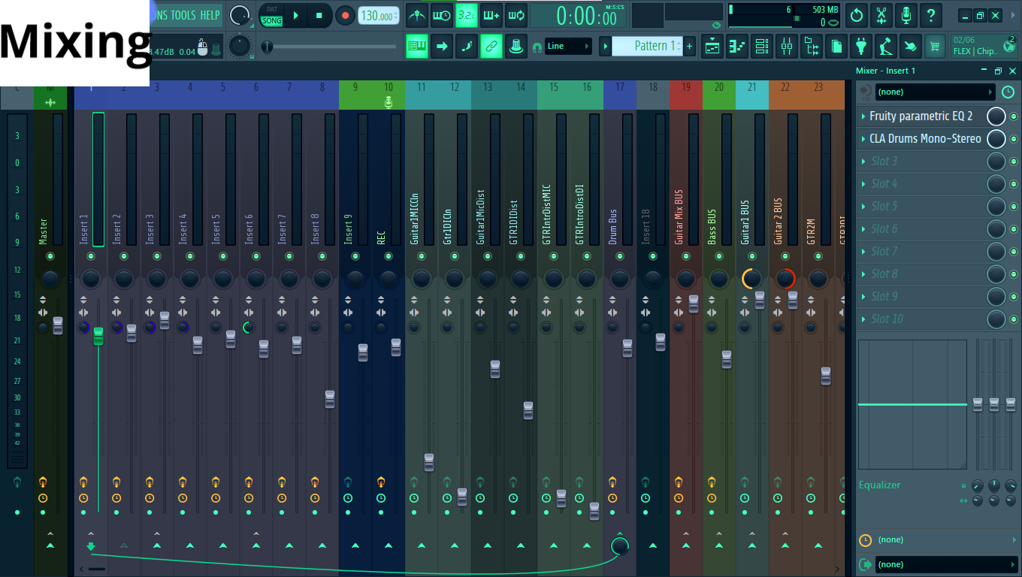The image size is (1022, 577).
Task: Open the TOOLS menu
Action: coord(183,15)
